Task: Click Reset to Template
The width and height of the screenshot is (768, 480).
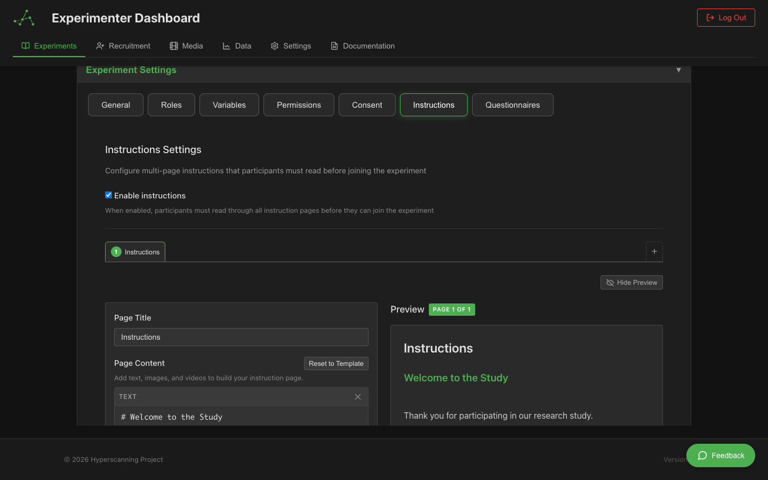Action: point(336,363)
